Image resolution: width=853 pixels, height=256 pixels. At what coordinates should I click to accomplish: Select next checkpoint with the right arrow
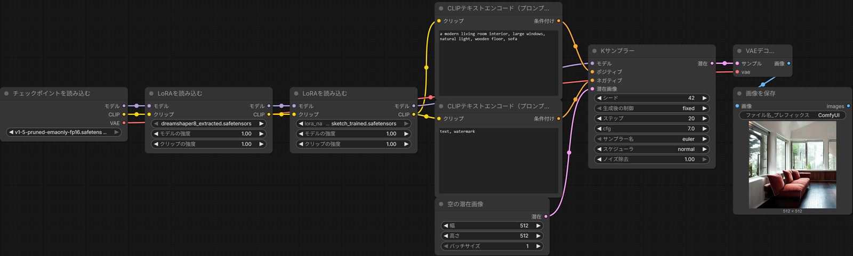pyautogui.click(x=116, y=132)
